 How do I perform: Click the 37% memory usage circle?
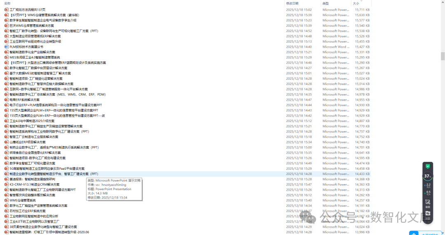[427, 176]
